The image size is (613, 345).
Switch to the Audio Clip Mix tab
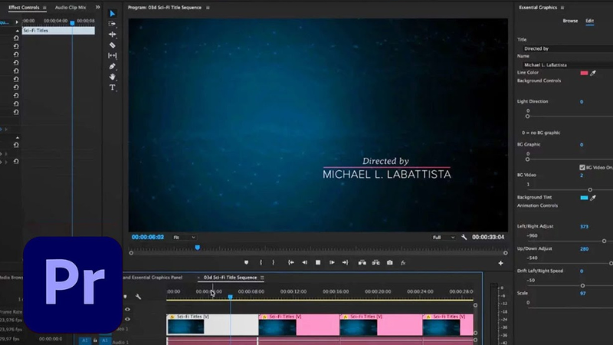70,8
